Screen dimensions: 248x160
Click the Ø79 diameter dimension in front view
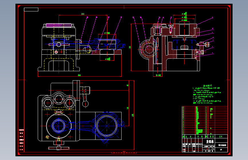(107, 33)
